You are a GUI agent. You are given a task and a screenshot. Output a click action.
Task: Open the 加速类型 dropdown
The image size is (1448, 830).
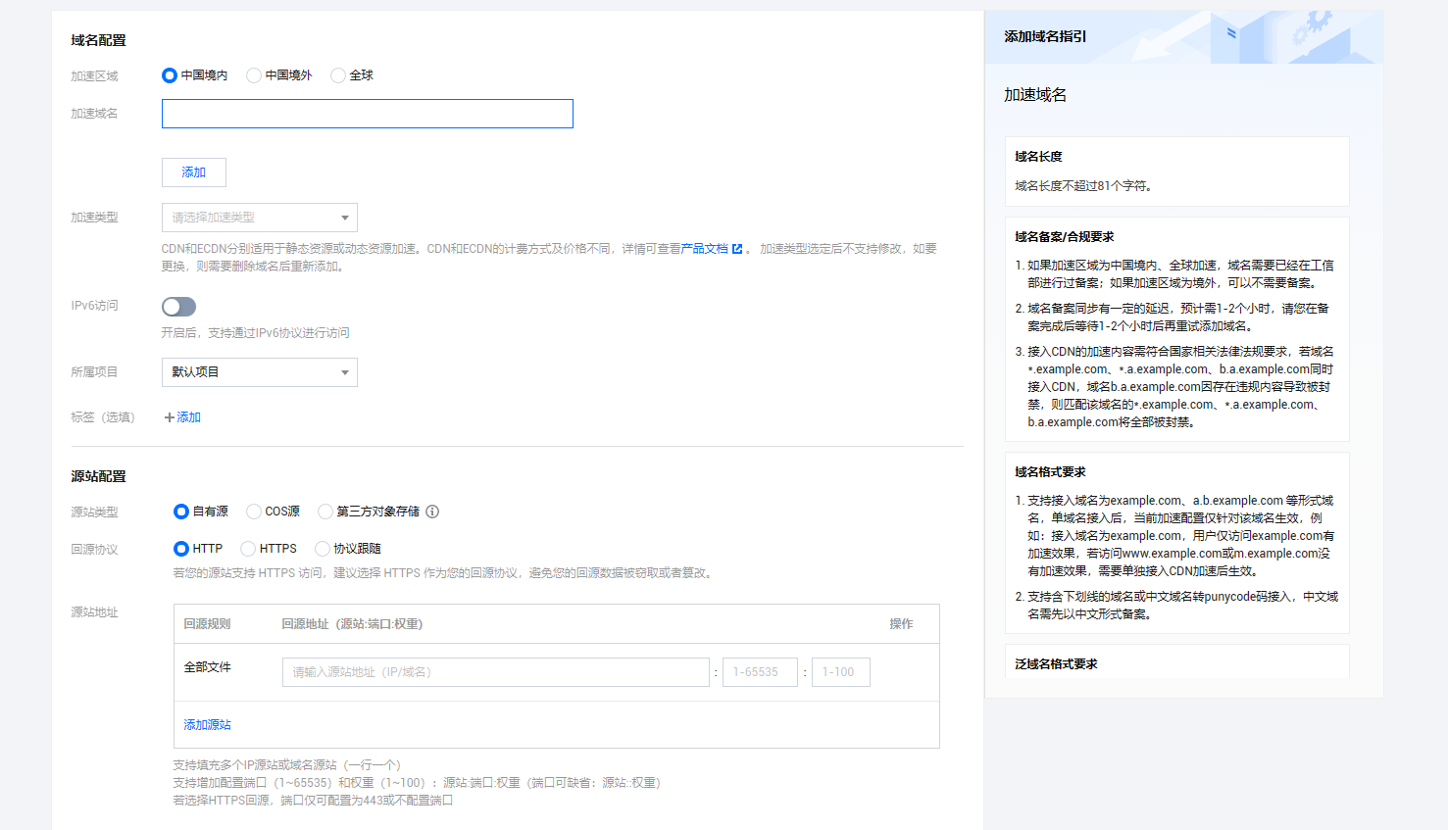coord(259,218)
